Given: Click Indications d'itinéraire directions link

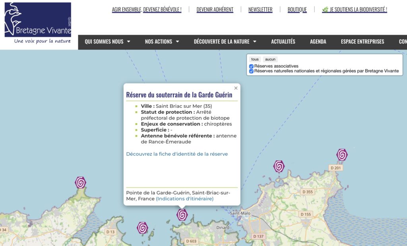Looking at the screenshot, I should tap(184, 199).
